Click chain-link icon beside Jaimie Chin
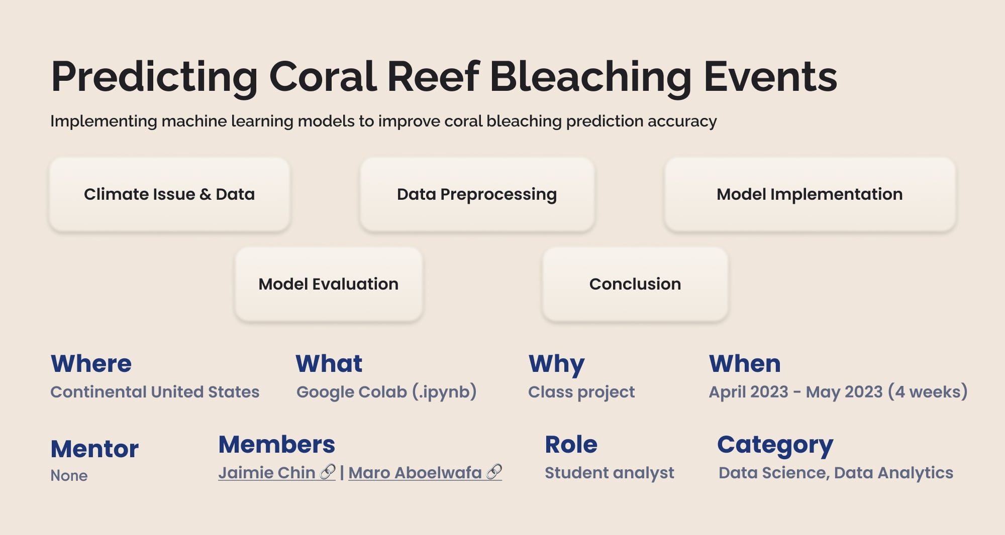 (328, 472)
